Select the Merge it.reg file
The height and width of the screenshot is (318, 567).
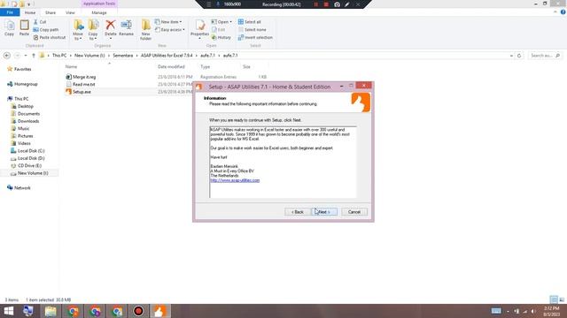point(81,77)
